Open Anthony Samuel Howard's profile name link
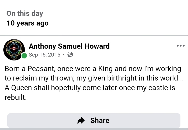The width and height of the screenshot is (188, 130). (69, 46)
